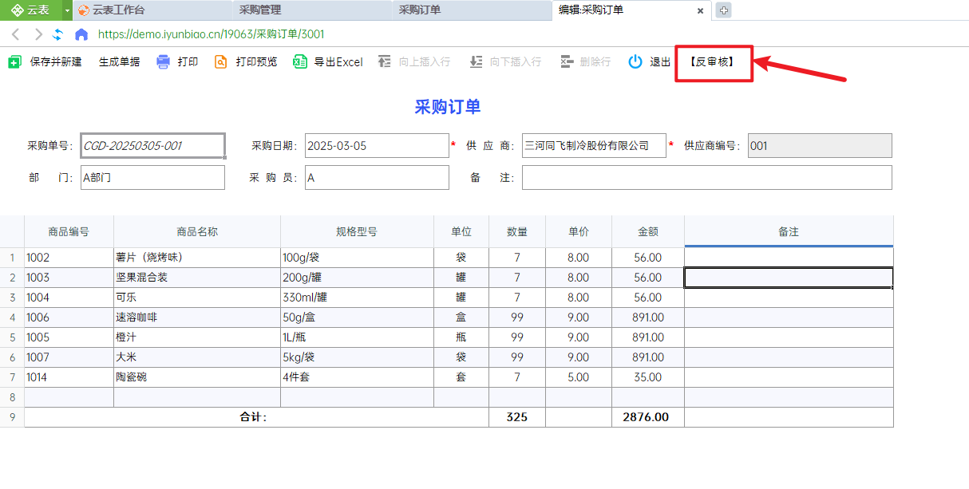This screenshot has width=969, height=489.
Task: Close the 编辑:采购订单 tab
Action: [x=700, y=11]
